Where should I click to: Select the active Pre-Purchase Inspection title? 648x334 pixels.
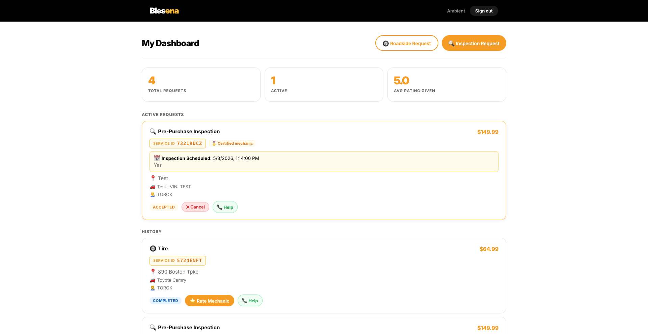[189, 132]
